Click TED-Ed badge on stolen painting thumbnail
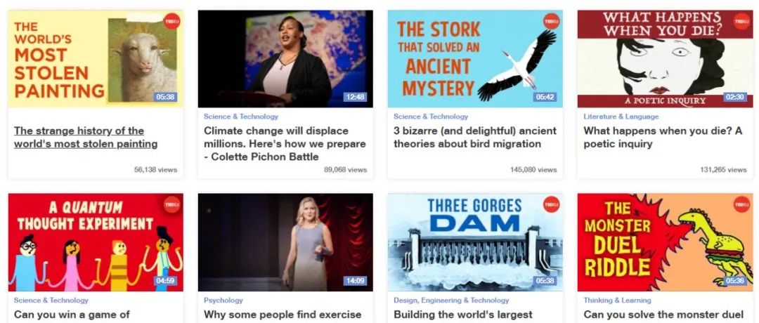Image resolution: width=759 pixels, height=323 pixels. [171, 21]
